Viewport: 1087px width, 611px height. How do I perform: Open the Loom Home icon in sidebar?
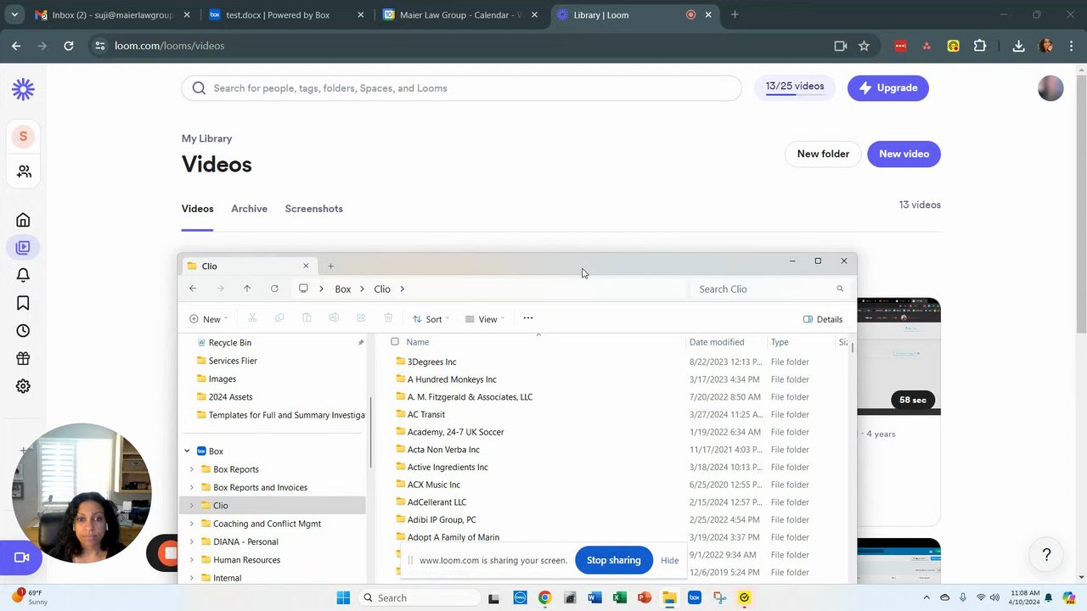tap(23, 221)
